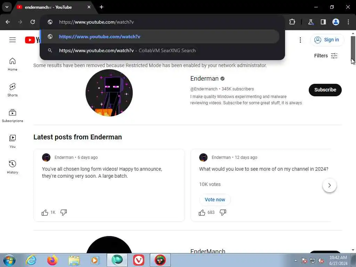Click the Sign in button

pyautogui.click(x=327, y=40)
